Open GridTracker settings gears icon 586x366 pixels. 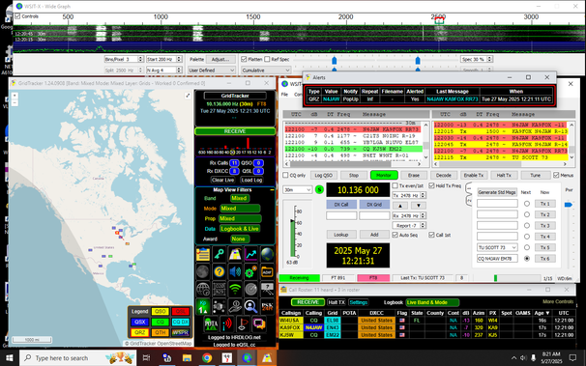click(250, 271)
